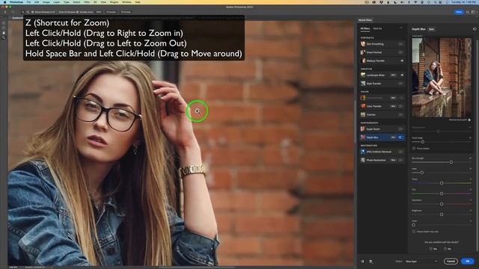Viewport: 479px width, 269px height.
Task: Open the File menu
Action: pyautogui.click(x=28, y=2)
